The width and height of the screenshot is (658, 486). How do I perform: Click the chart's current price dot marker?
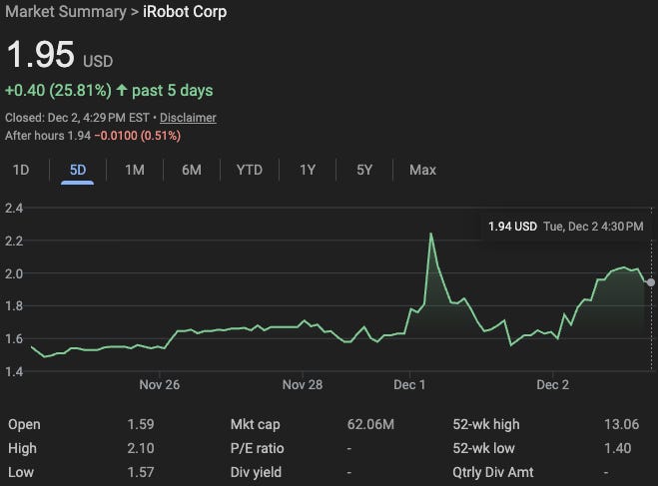651,282
